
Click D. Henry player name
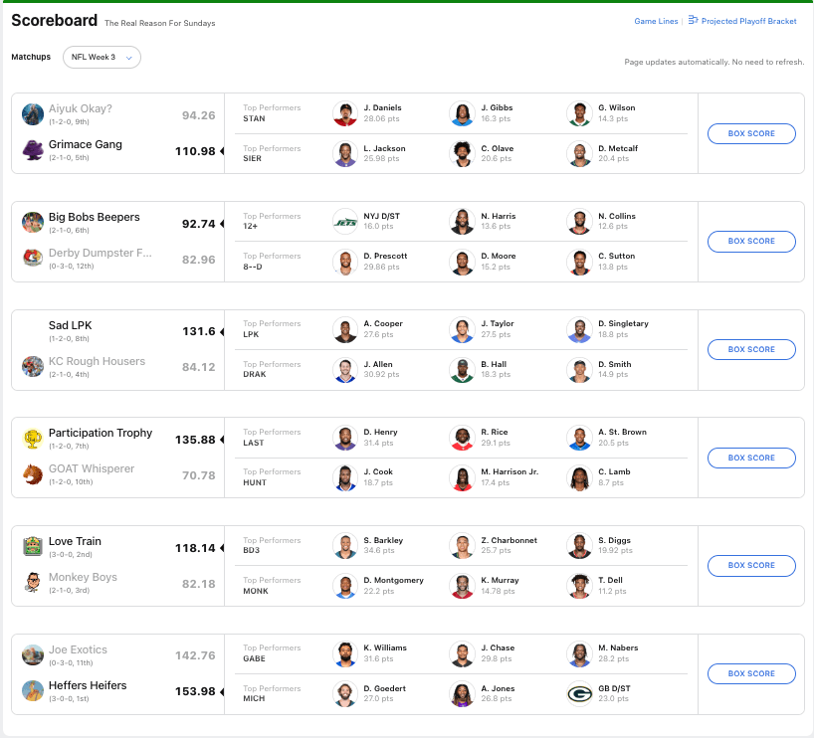(380, 432)
